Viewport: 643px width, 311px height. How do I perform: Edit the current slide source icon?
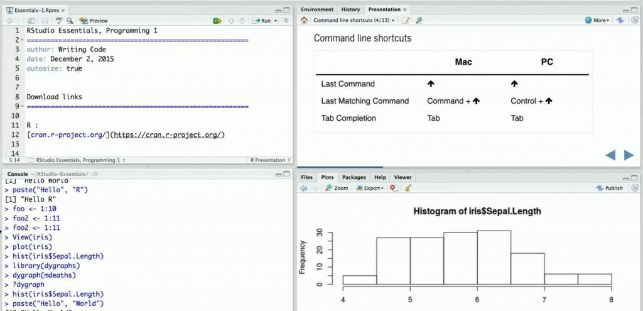tap(406, 20)
